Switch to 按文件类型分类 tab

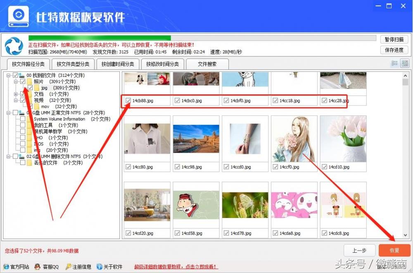point(73,64)
